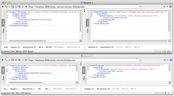Clone Request 2 with the overlapping squares icon

19,60
